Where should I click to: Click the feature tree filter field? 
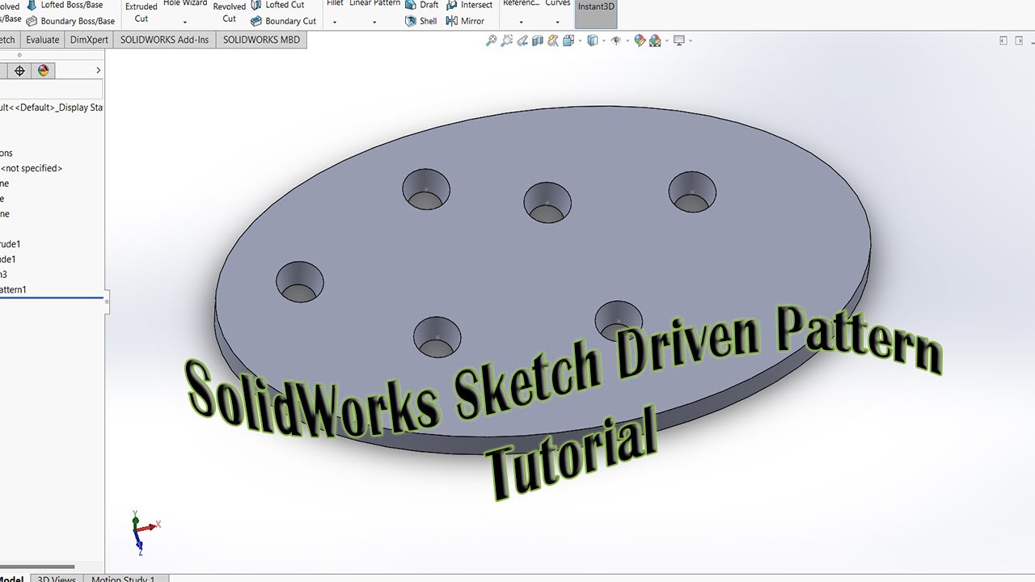click(x=52, y=89)
